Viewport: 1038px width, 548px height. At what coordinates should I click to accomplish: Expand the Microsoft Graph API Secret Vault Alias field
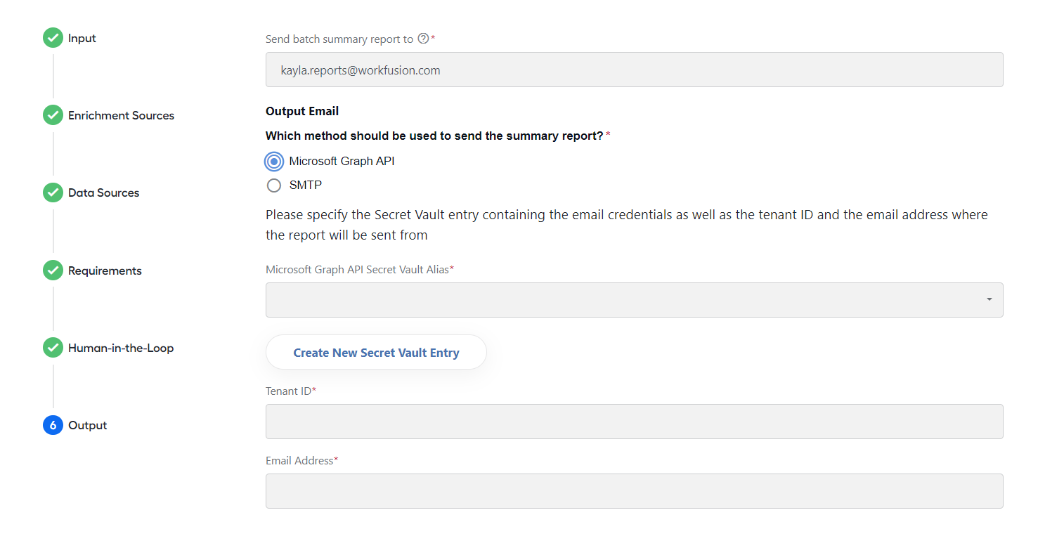tap(634, 300)
